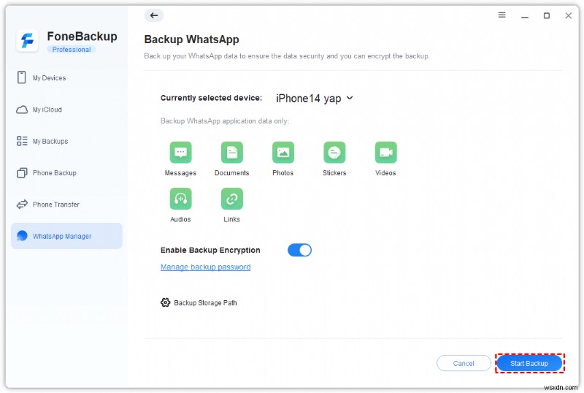
Task: Click the Start Backup button
Action: coord(529,363)
